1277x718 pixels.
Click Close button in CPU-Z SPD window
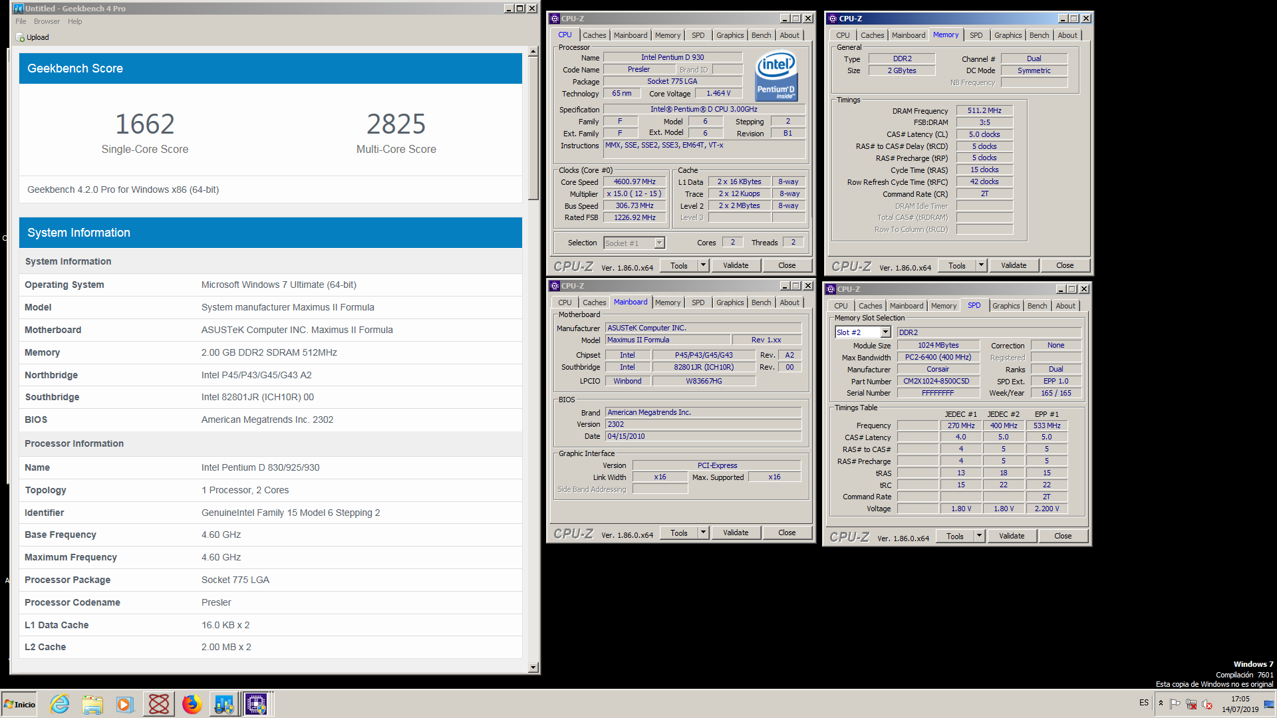click(x=1063, y=536)
